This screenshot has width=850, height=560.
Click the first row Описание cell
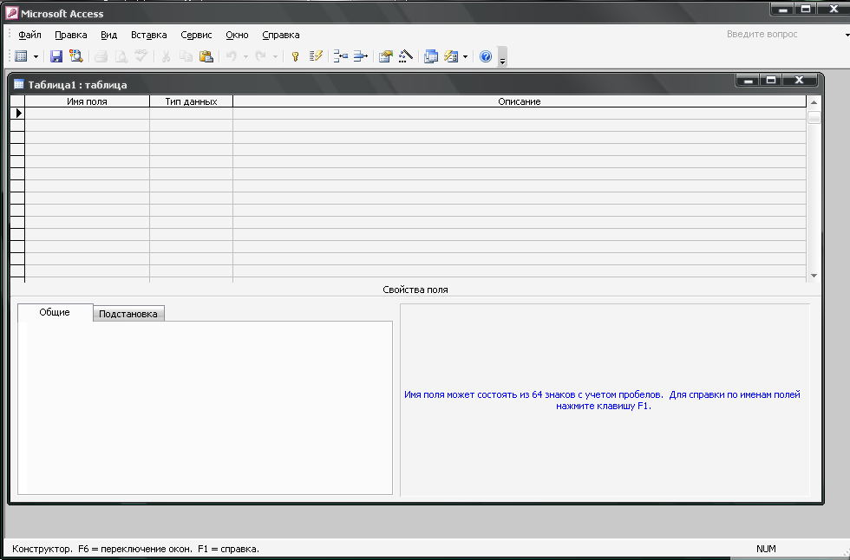coord(520,114)
